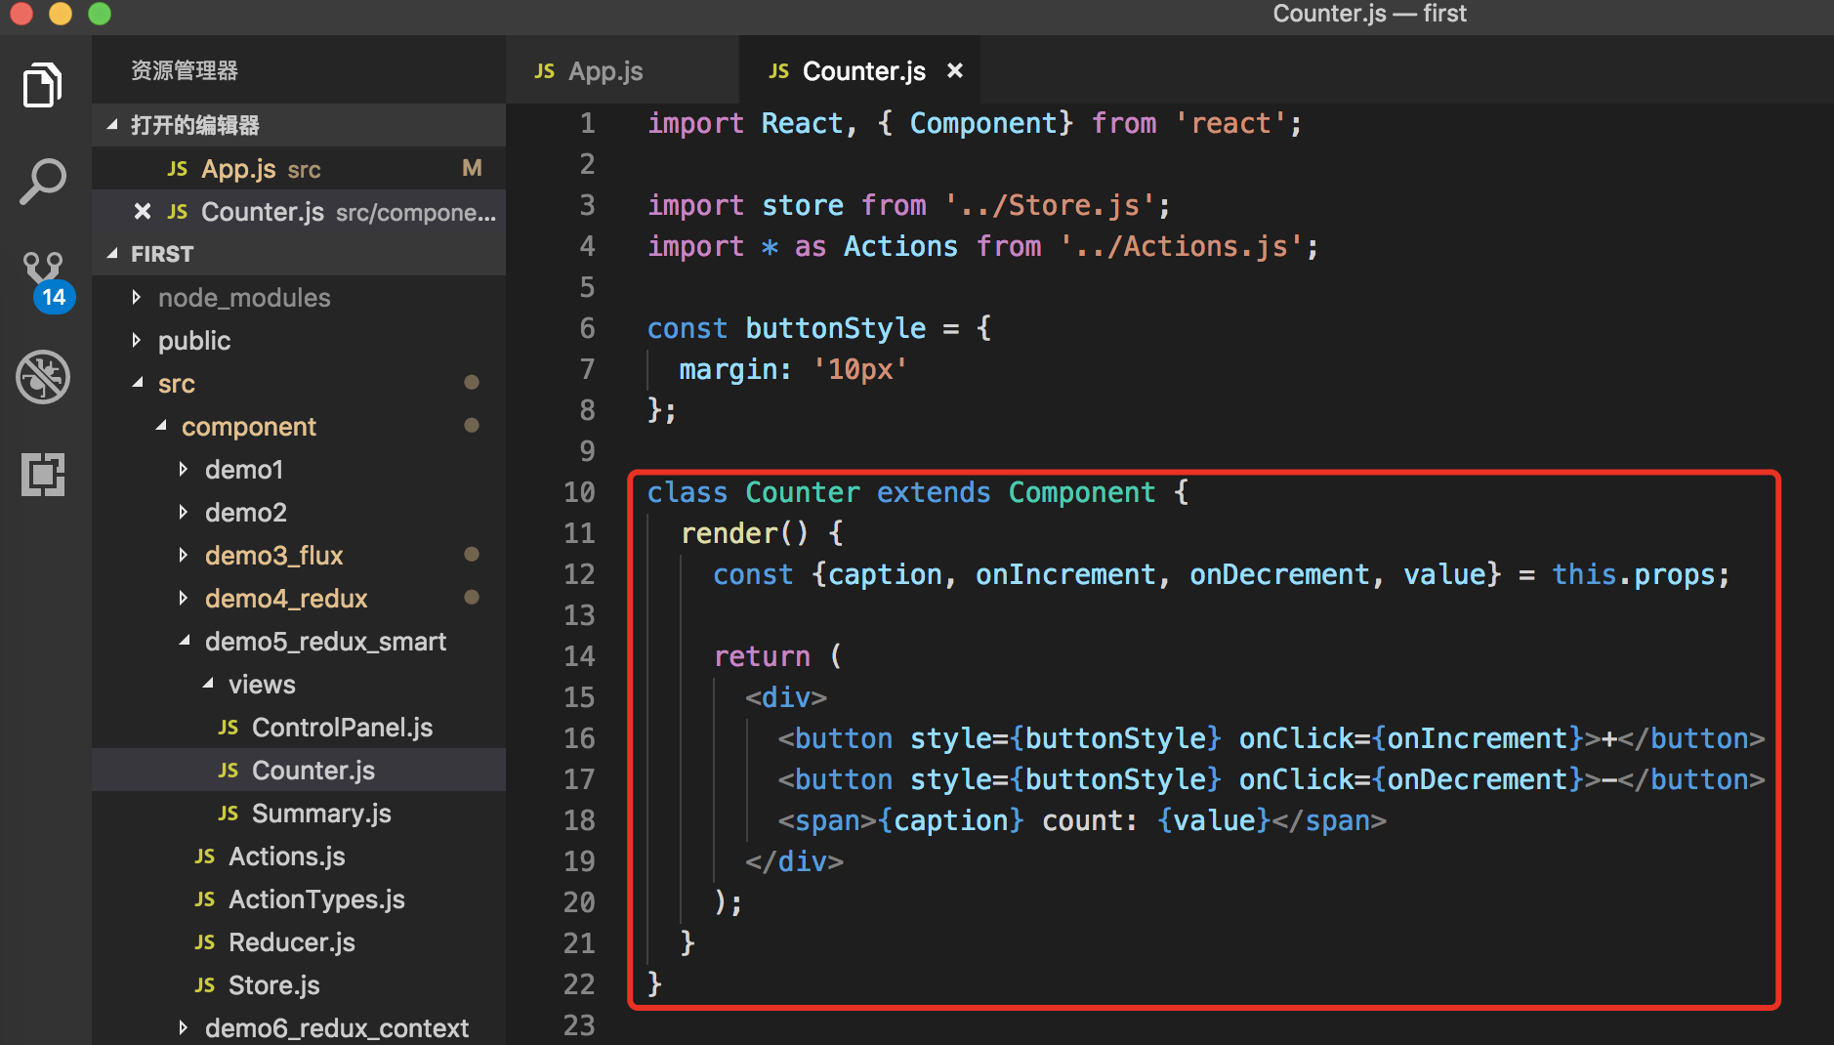Open App.js src in open editors

[299, 168]
